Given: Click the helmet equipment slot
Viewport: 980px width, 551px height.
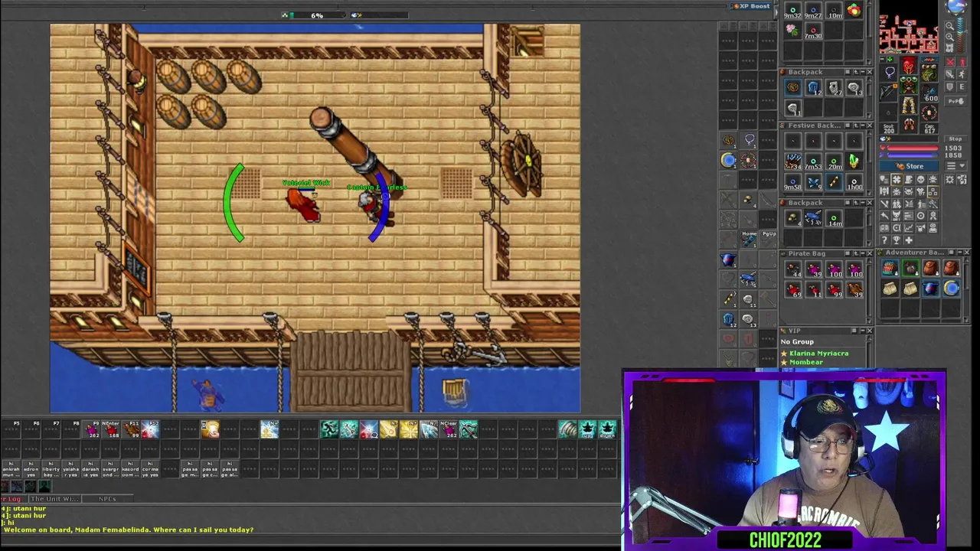Looking at the screenshot, I should pyautogui.click(x=909, y=65).
